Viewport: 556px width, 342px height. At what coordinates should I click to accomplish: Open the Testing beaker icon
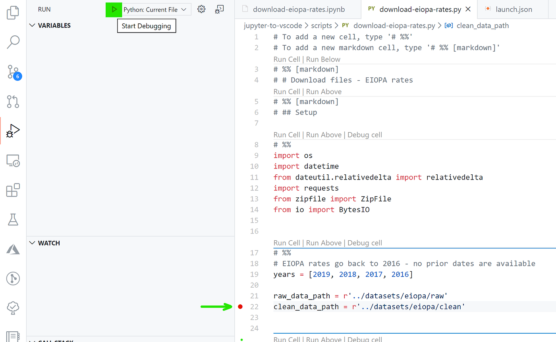point(13,220)
